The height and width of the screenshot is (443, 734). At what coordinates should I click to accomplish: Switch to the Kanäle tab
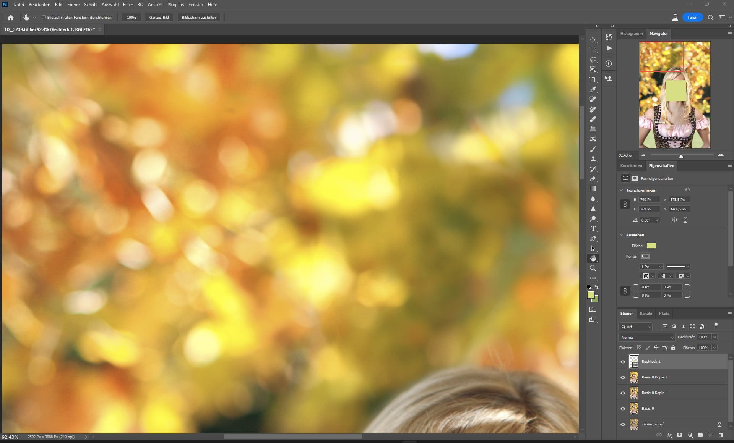coord(646,314)
